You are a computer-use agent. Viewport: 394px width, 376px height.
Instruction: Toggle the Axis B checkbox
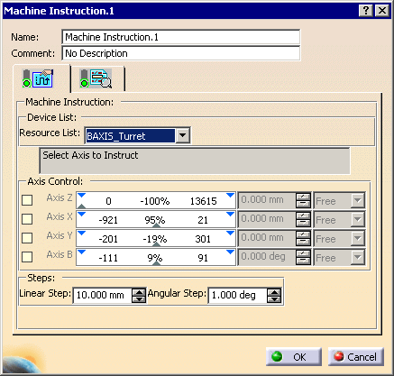pos(27,257)
